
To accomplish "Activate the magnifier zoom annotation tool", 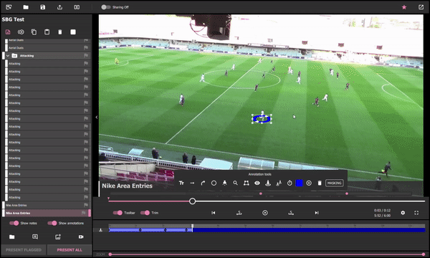I will point(235,183).
